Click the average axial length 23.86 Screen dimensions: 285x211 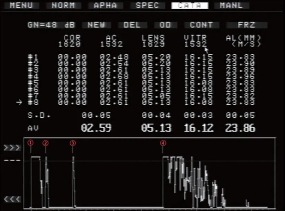[240, 128]
